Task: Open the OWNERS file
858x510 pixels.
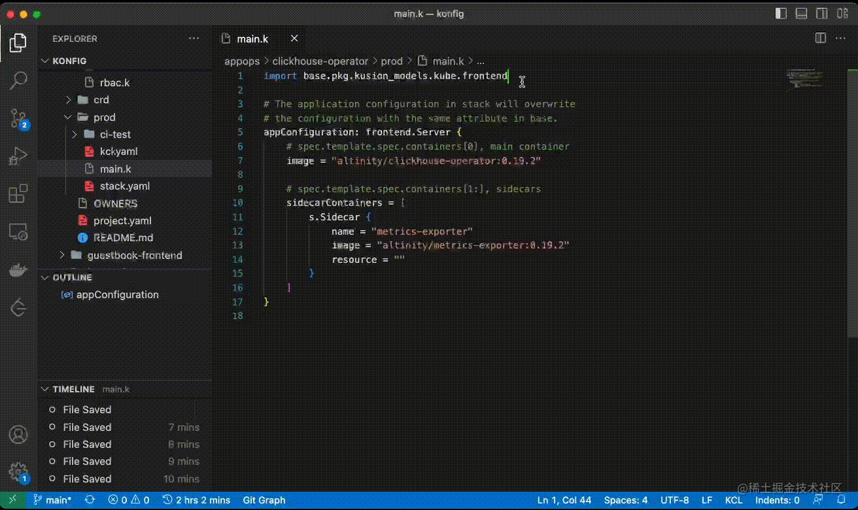Action: (x=125, y=203)
